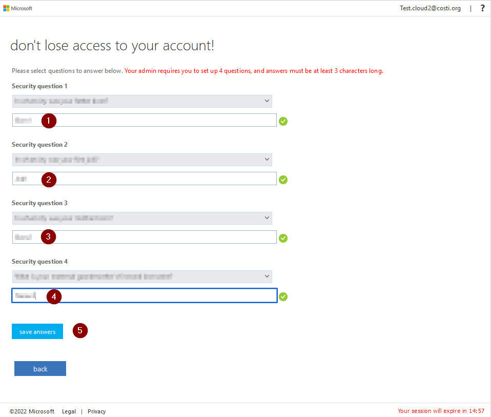Screen dimensions: 491x417
Task: Click the back button
Action: tap(40, 369)
